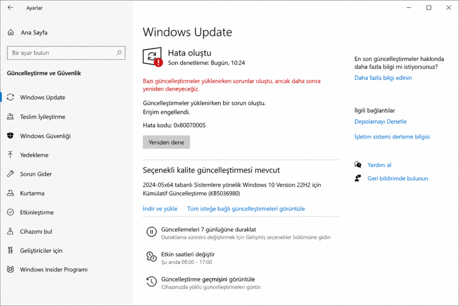Screen dimensions: 459x306
Task: Open Geliştiriciler için page
Action: (41, 250)
